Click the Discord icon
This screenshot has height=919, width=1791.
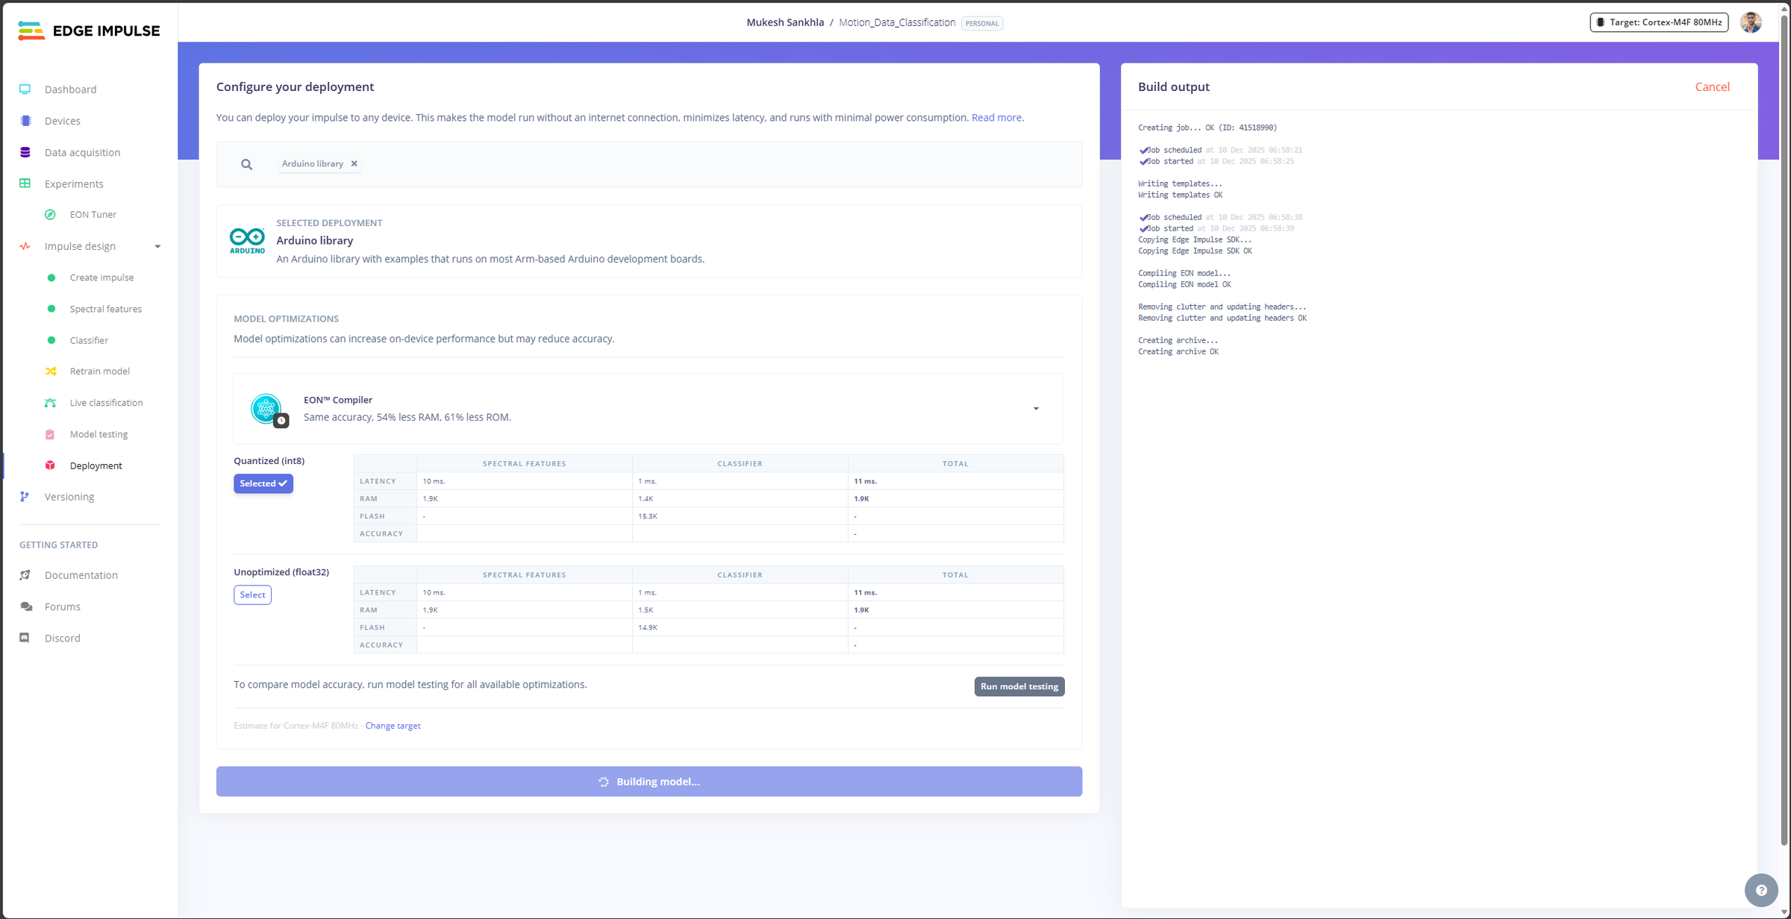(25, 638)
